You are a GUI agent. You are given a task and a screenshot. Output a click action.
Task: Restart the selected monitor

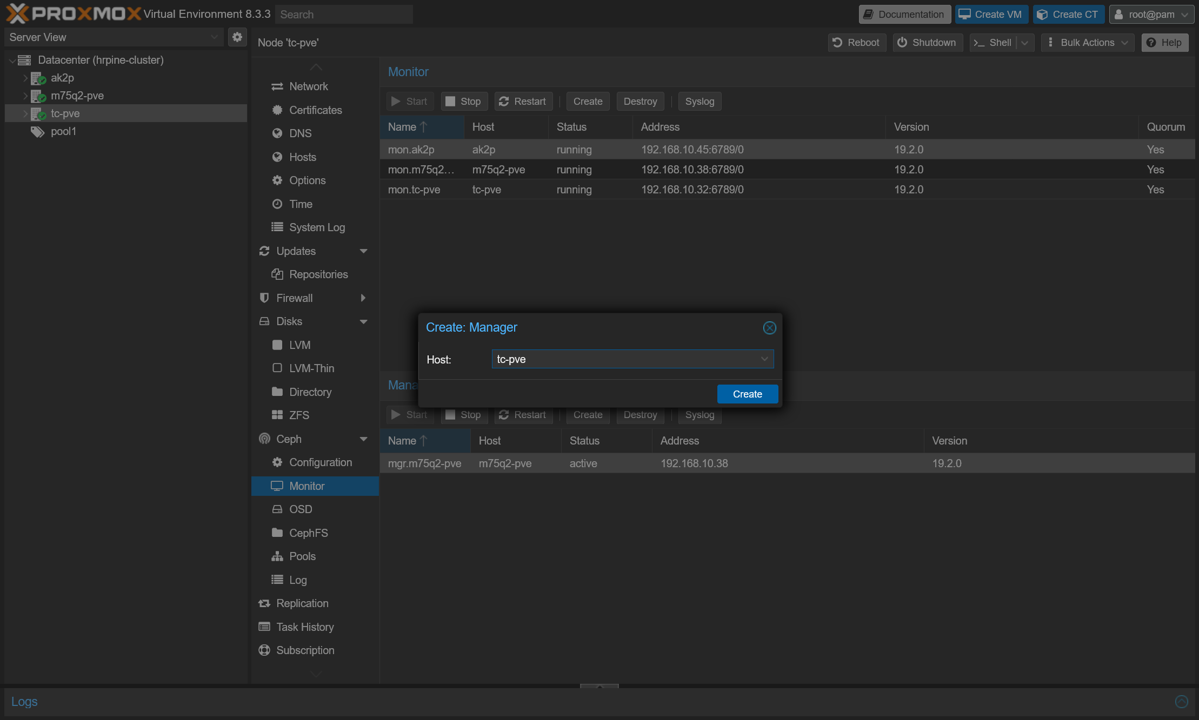523,102
